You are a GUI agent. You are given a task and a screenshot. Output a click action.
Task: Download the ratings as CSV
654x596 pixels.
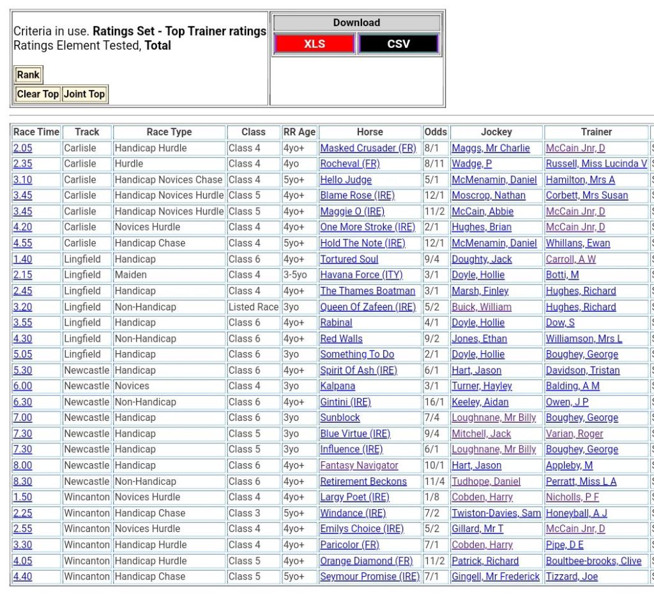coord(399,44)
